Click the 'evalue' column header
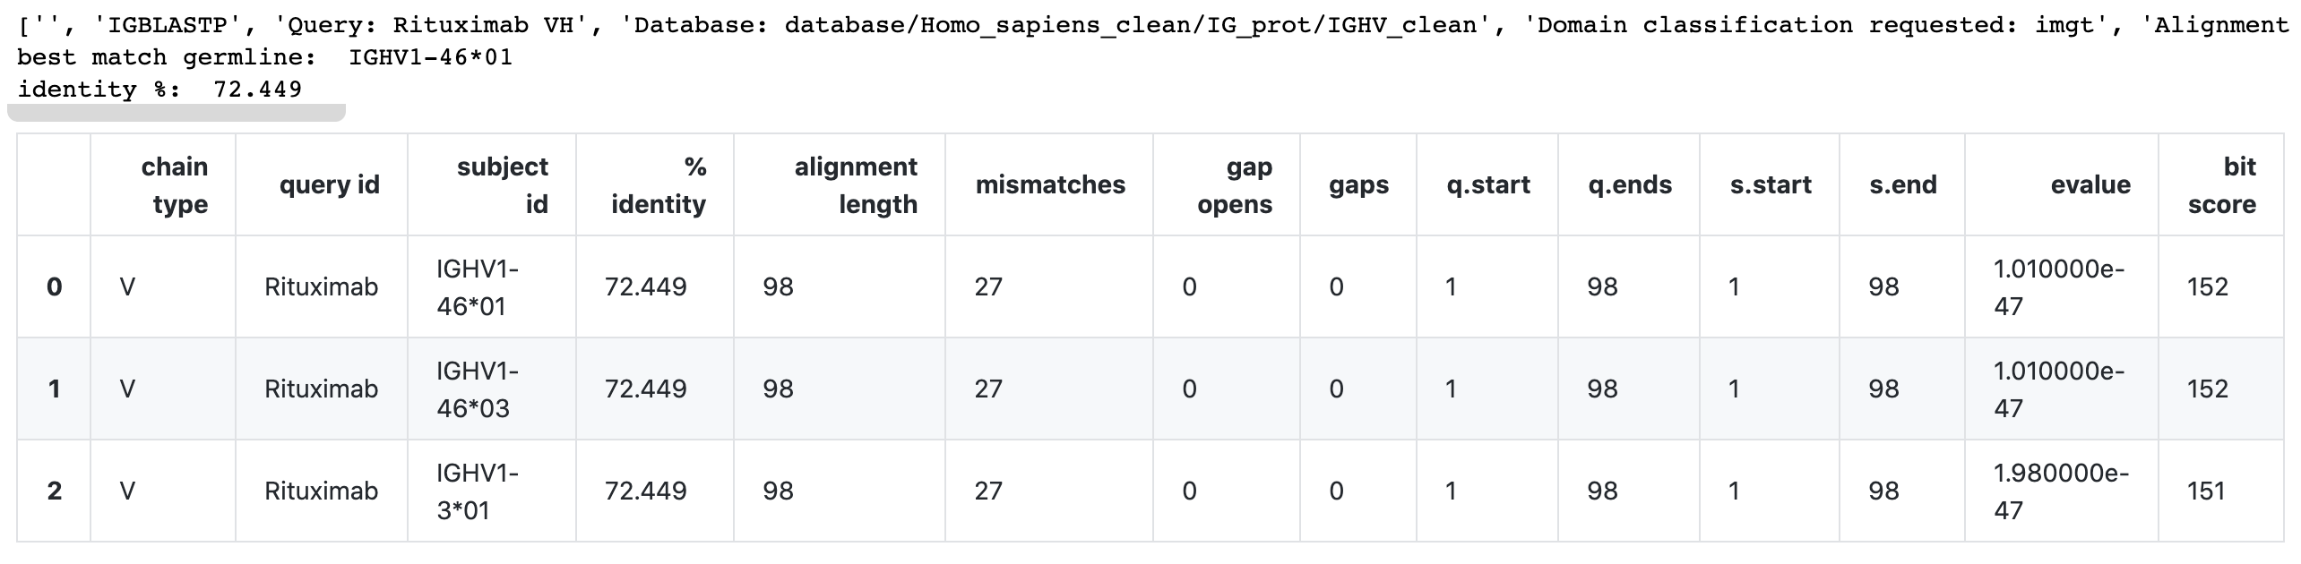Screen dimensions: 2301x564 pos(2090,185)
